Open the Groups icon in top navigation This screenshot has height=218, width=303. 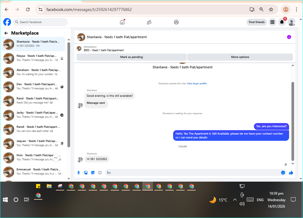[176, 22]
